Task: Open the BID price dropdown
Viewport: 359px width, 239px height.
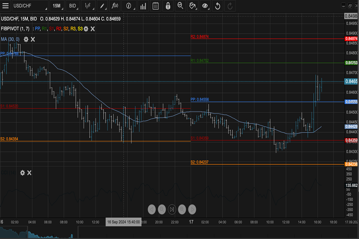Action: click(72, 6)
